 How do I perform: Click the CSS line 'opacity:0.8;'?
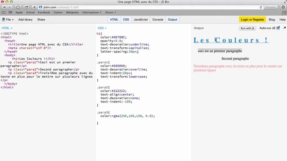click(112, 41)
